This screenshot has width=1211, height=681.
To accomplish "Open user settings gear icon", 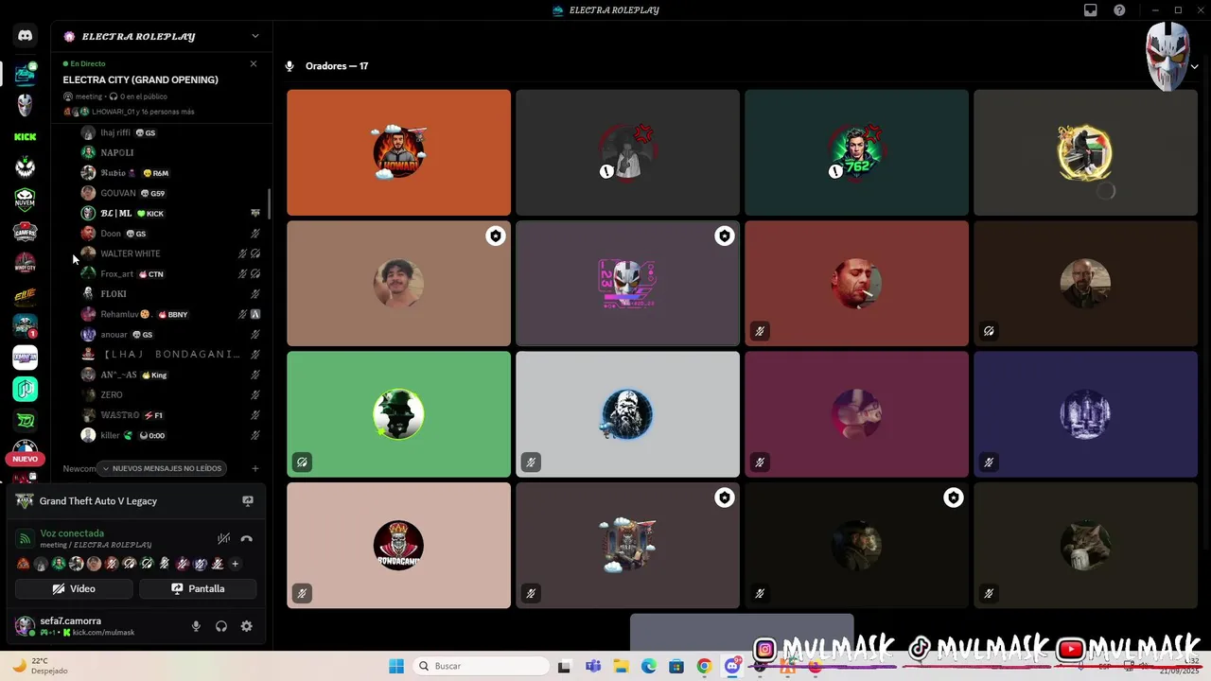I will (x=247, y=626).
